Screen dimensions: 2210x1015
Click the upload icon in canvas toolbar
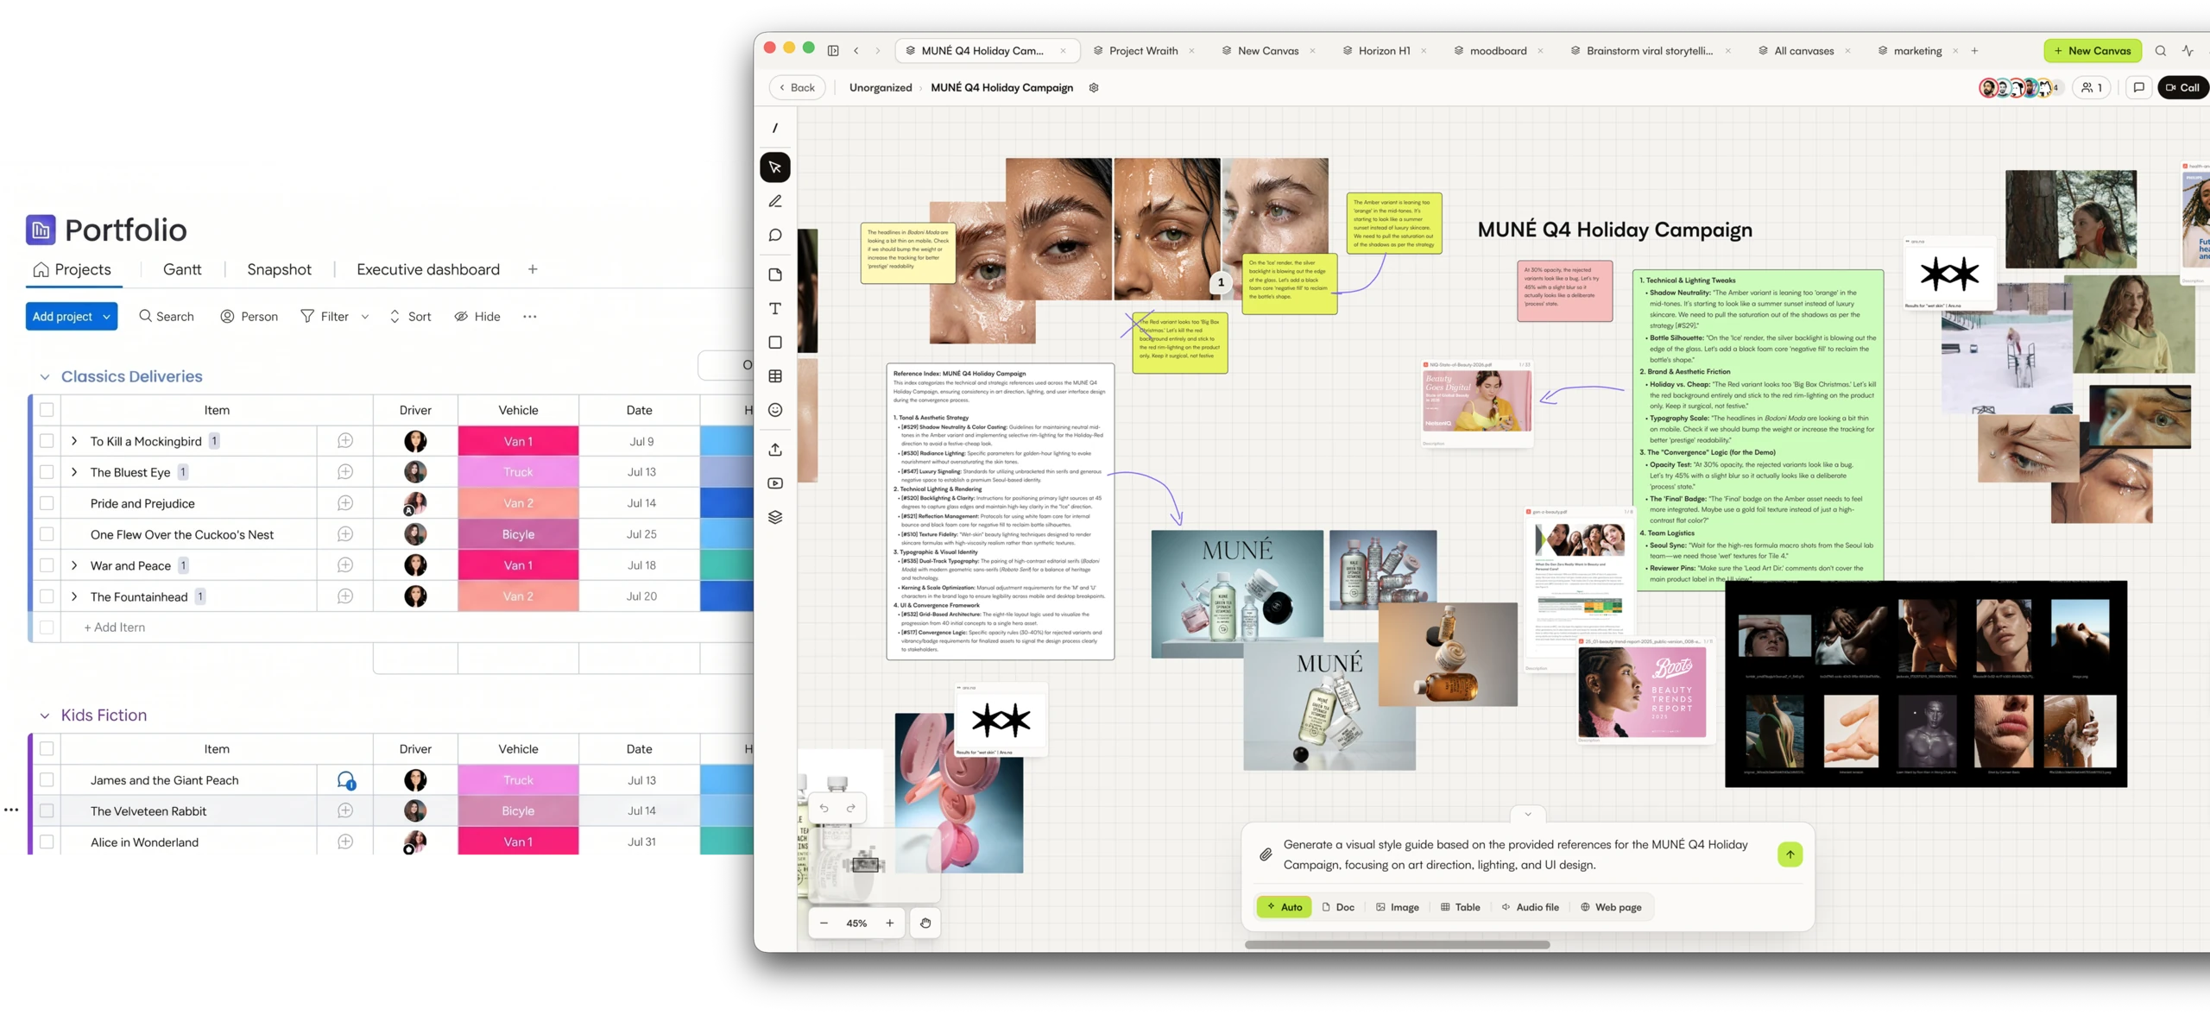click(774, 450)
